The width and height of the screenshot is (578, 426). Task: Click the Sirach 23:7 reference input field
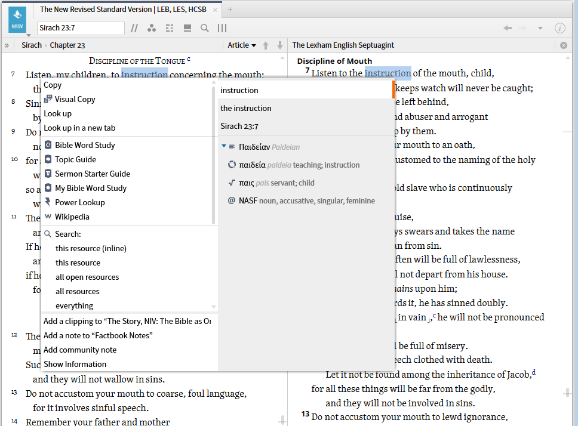81,27
